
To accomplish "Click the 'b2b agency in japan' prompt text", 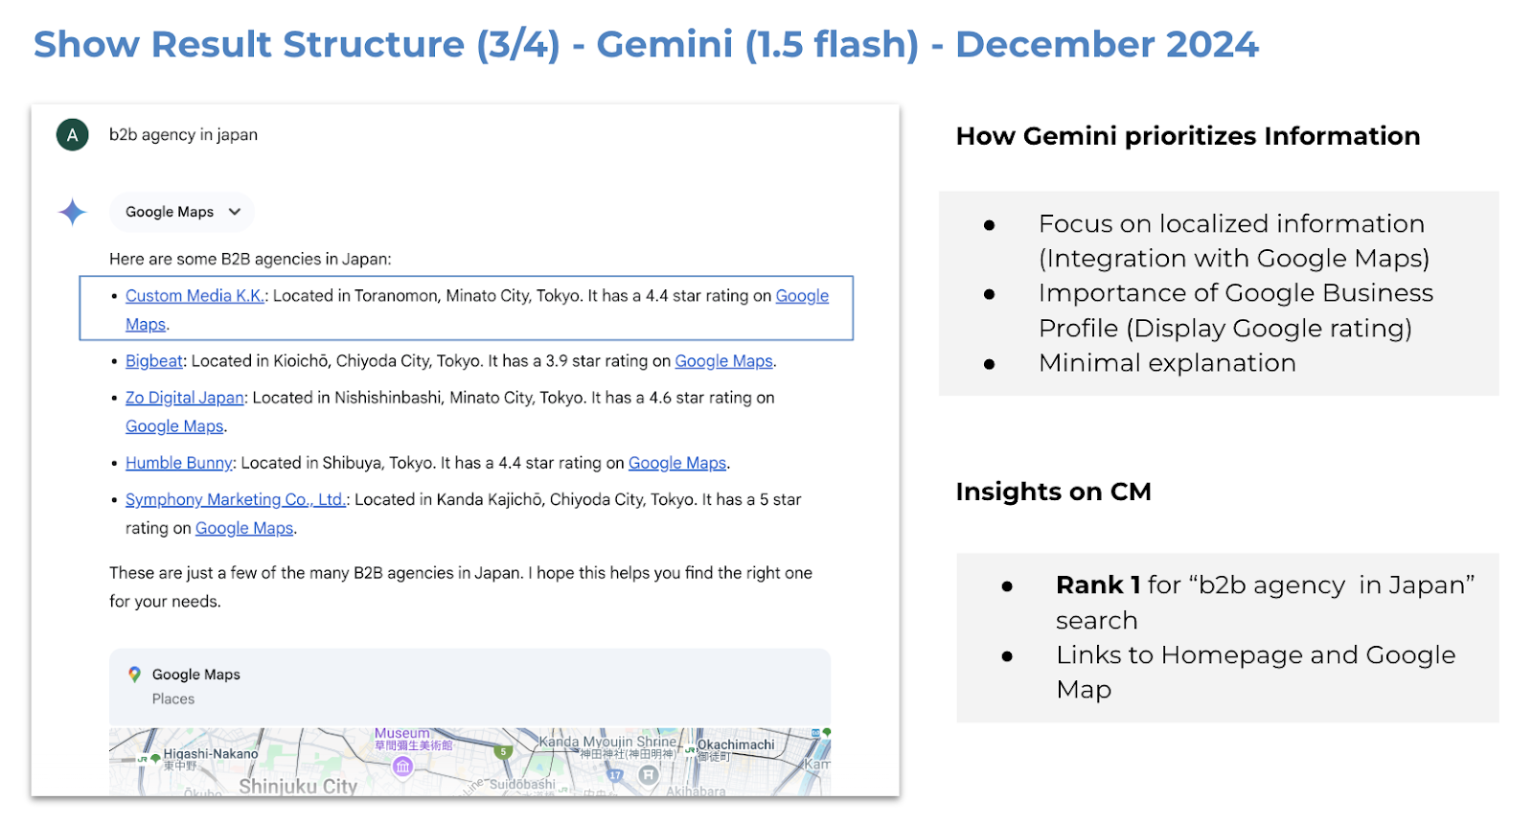I will pyautogui.click(x=183, y=135).
